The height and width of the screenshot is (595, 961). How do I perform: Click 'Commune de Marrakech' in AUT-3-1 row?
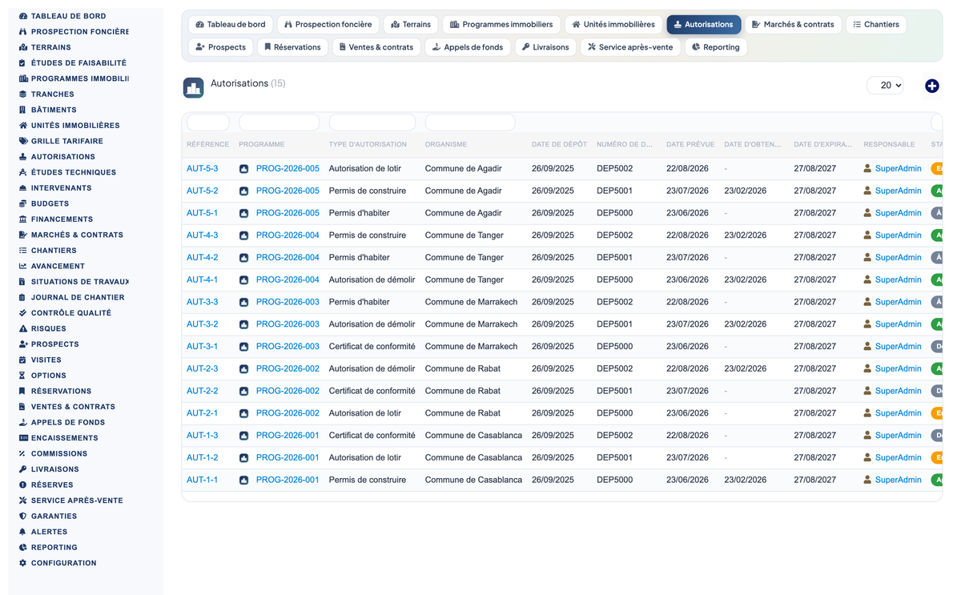[x=472, y=347]
